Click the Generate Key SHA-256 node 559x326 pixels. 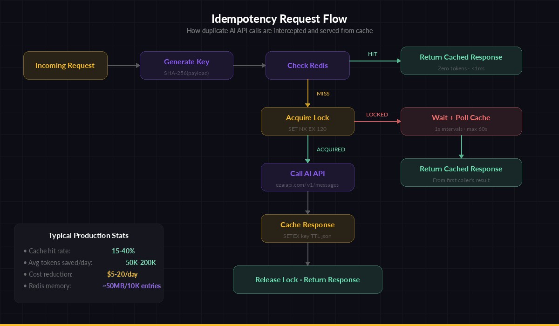click(186, 65)
